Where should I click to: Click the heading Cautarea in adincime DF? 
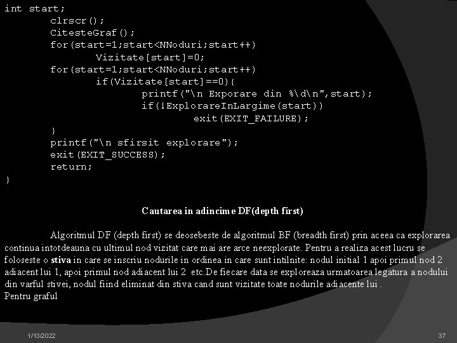pos(222,211)
